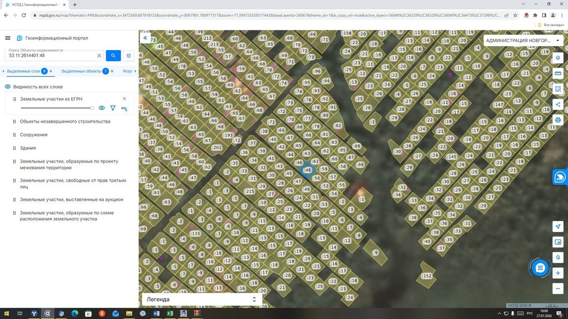Bookmark this page with star

click(515, 15)
